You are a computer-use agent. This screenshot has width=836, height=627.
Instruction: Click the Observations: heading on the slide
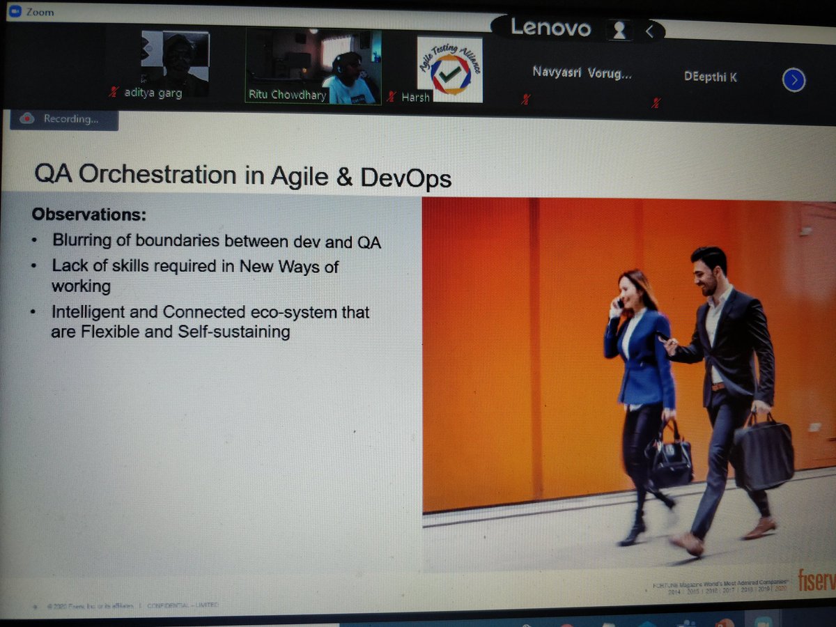(89, 214)
